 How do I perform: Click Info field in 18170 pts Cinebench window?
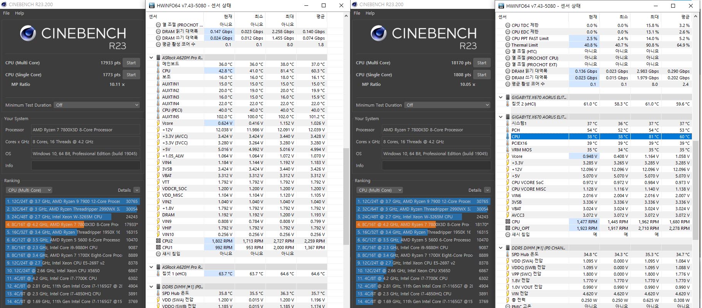(x=436, y=166)
